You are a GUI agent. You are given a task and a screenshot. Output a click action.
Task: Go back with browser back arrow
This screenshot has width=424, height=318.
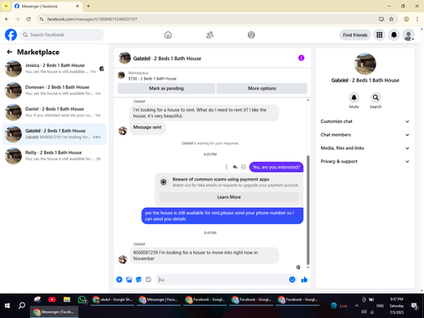[x=7, y=19]
